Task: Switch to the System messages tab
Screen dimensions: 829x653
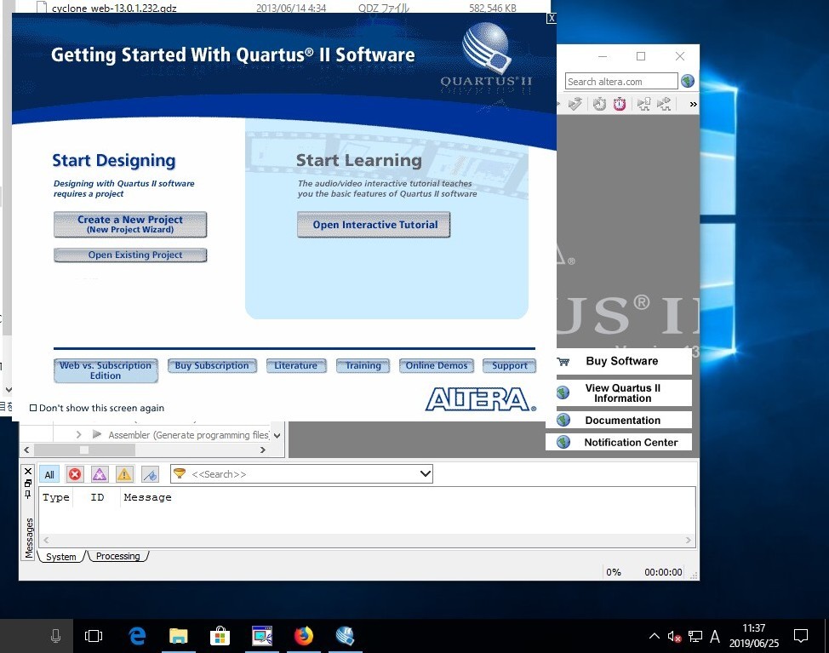Action: click(60, 557)
